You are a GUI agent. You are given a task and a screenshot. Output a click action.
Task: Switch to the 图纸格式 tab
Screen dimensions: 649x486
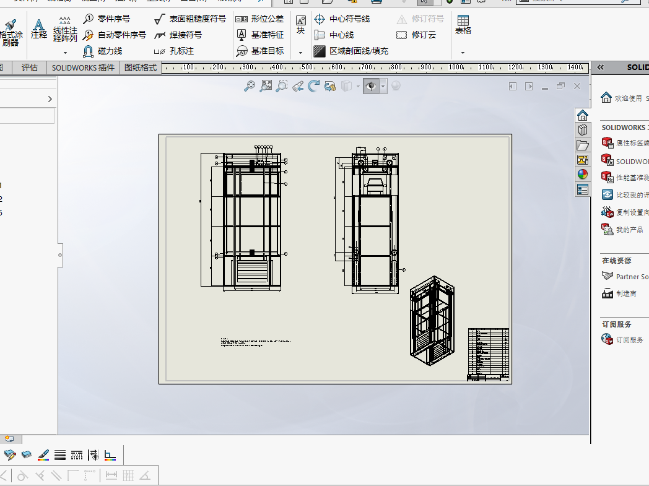pos(141,67)
